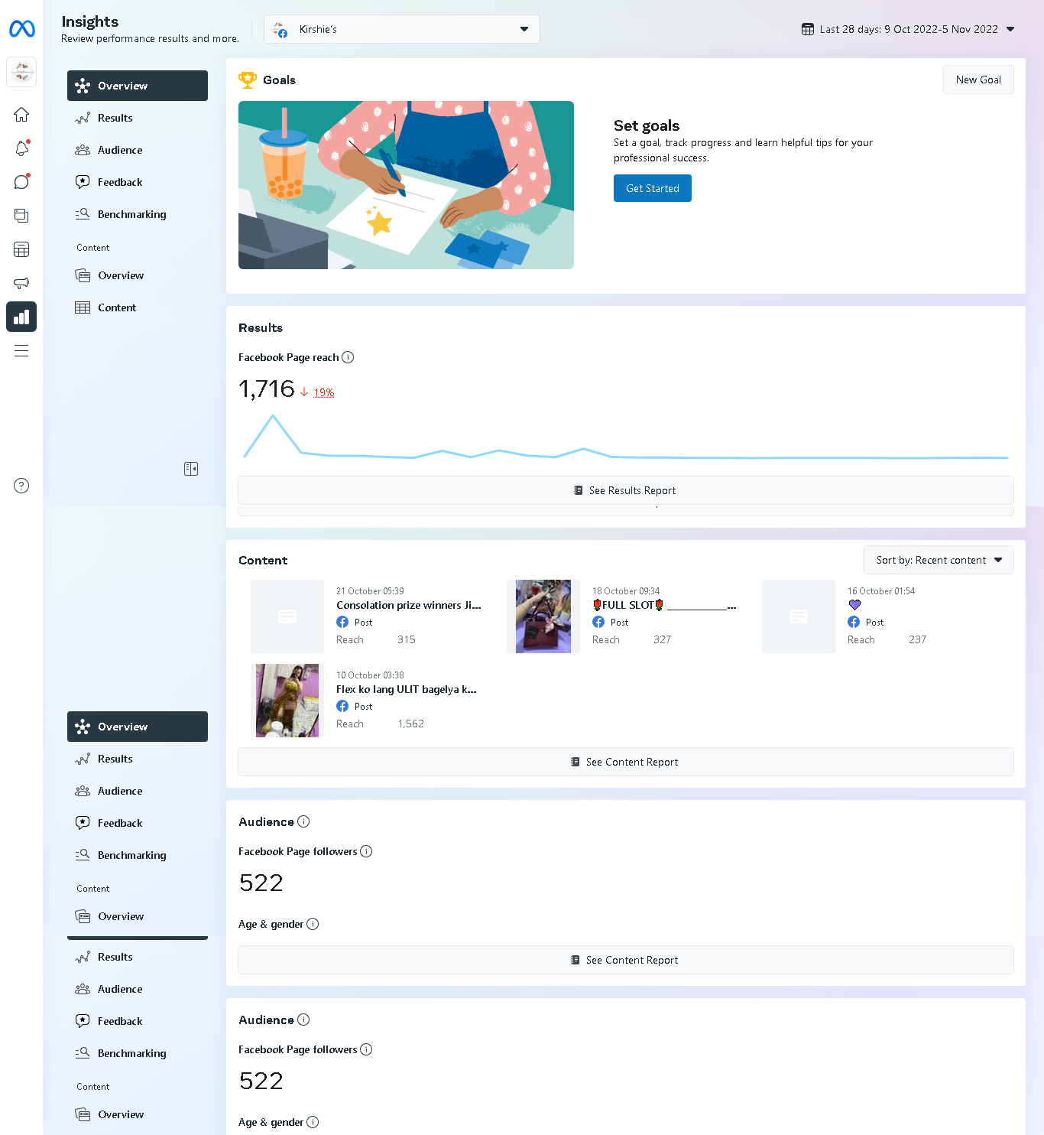Click the 19% reach change link
The height and width of the screenshot is (1135, 1044).
click(x=324, y=392)
